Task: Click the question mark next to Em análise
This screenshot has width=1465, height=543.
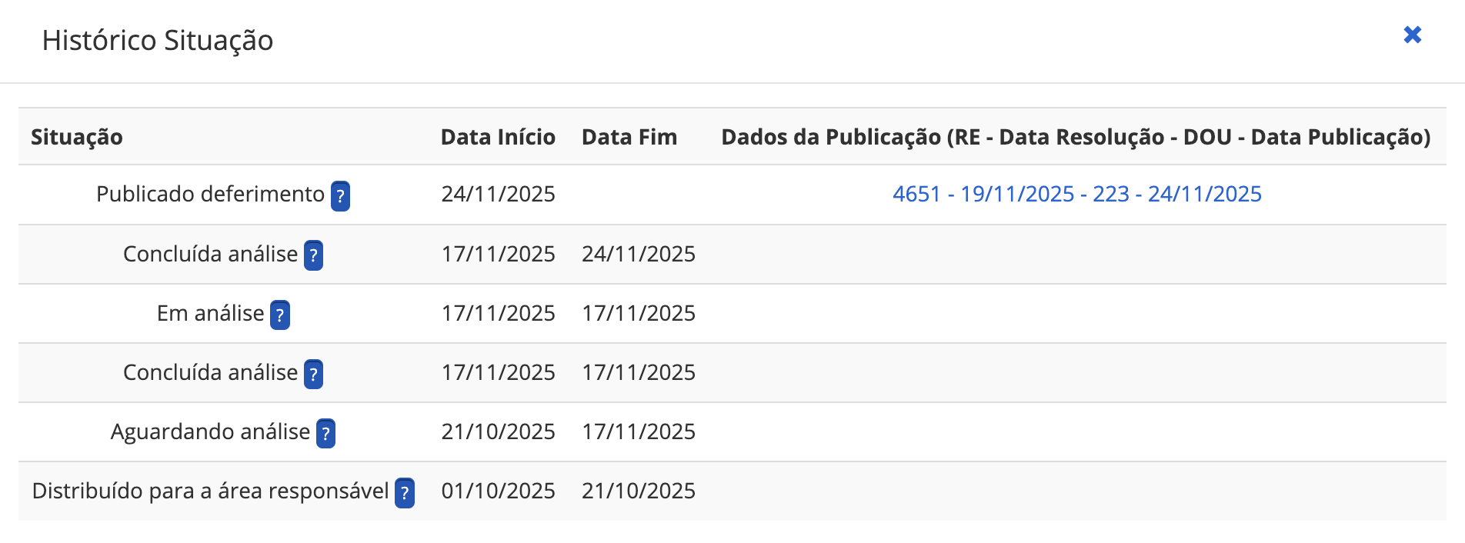Action: (280, 315)
